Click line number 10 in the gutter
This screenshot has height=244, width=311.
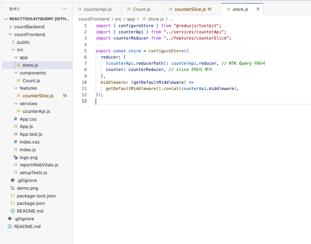[x=84, y=82]
